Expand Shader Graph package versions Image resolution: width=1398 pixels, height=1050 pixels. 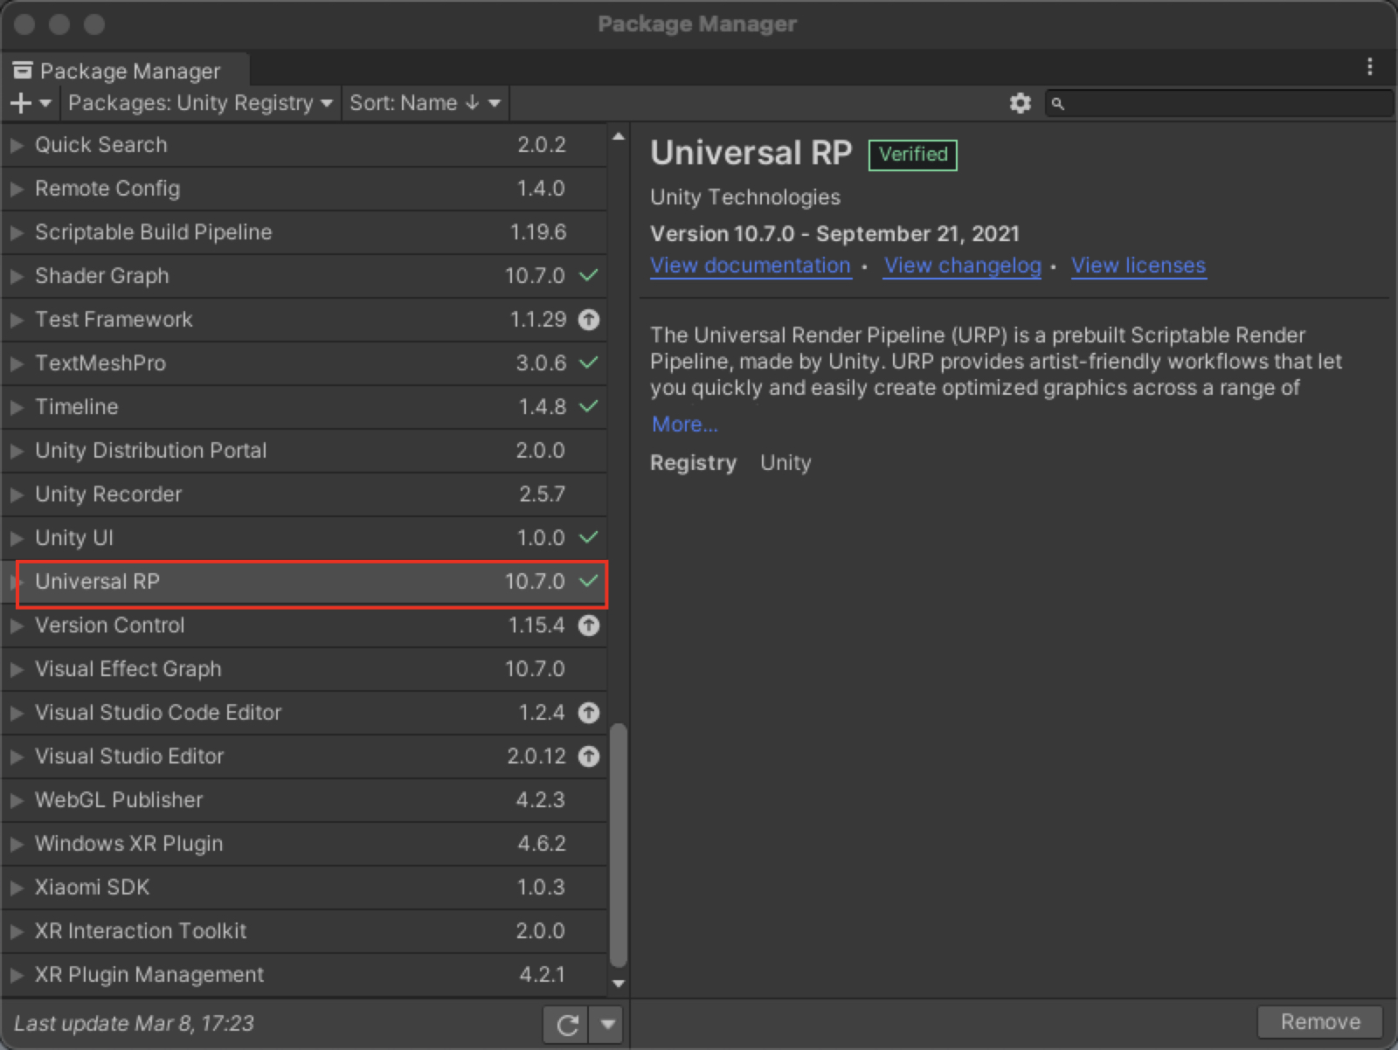pyautogui.click(x=17, y=276)
